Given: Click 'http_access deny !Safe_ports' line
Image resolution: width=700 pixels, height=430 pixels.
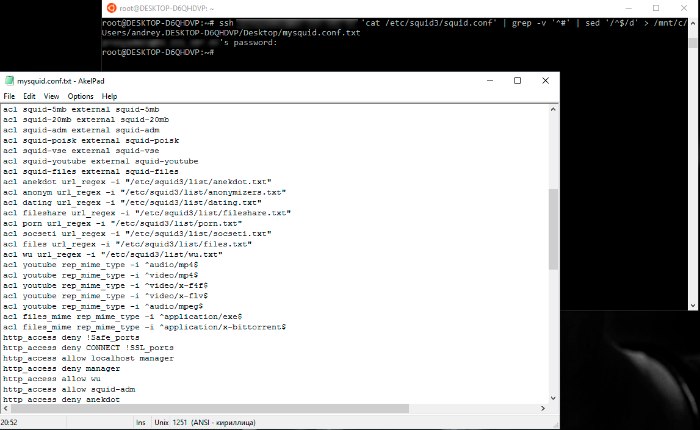Looking at the screenshot, I should click(x=71, y=338).
